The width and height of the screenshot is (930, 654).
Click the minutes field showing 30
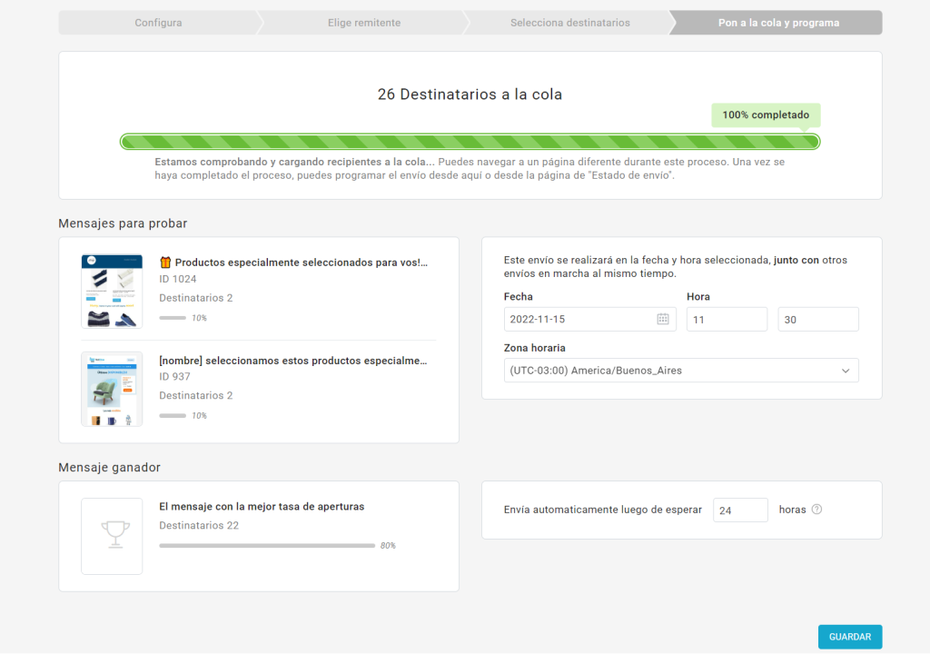tap(817, 319)
